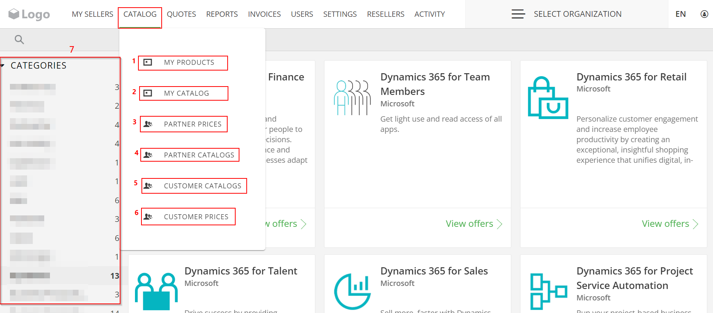713x313 pixels.
Task: Open the Activity tab
Action: (430, 14)
